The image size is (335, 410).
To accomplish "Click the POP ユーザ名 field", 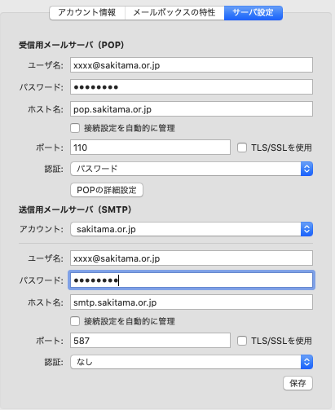I will [x=192, y=65].
